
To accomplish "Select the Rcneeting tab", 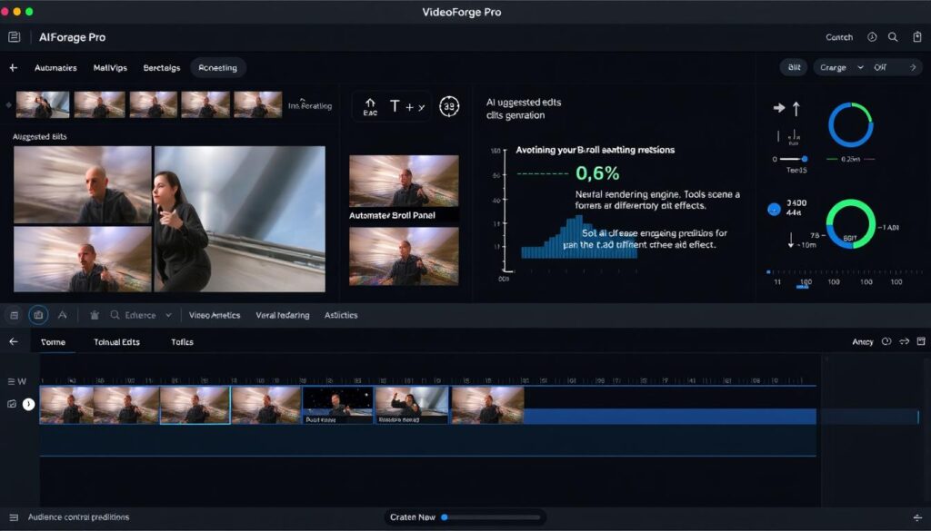I will 218,67.
